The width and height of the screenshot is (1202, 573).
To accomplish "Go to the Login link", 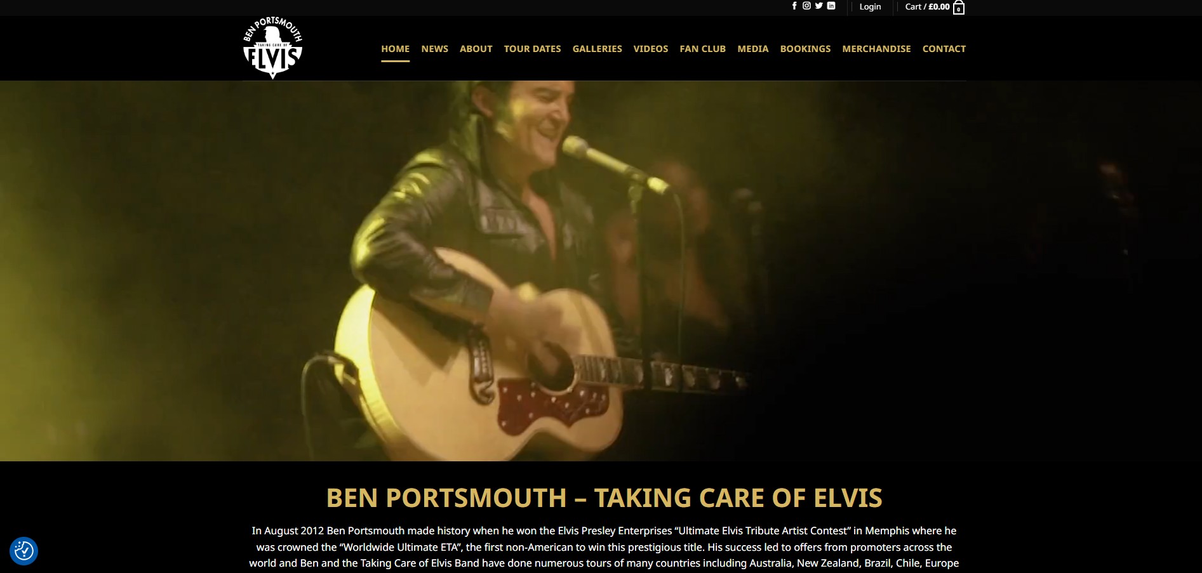I will tap(870, 6).
